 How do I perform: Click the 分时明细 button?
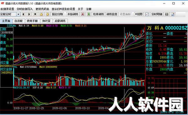(x=157, y=14)
